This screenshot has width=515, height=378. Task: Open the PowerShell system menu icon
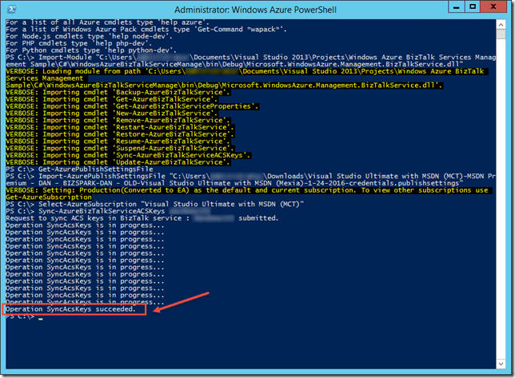tap(14, 10)
